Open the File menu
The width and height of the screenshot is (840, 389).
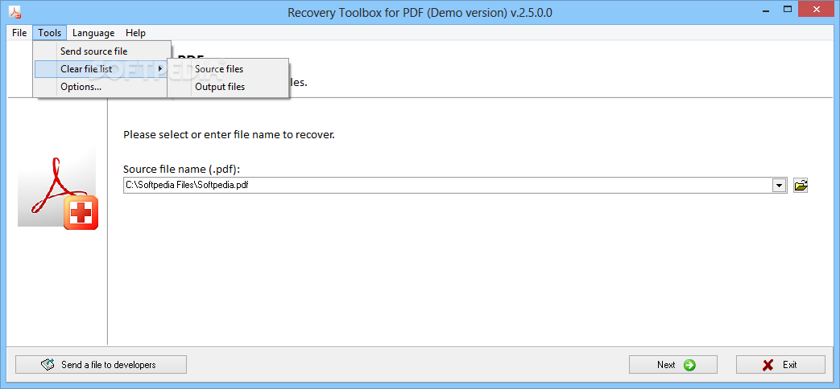[19, 33]
